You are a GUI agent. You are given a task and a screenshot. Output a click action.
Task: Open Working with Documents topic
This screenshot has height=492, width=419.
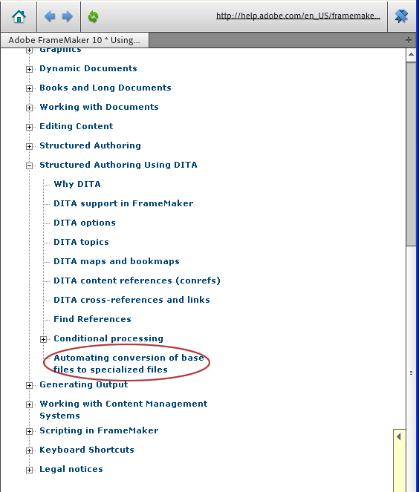coord(99,107)
